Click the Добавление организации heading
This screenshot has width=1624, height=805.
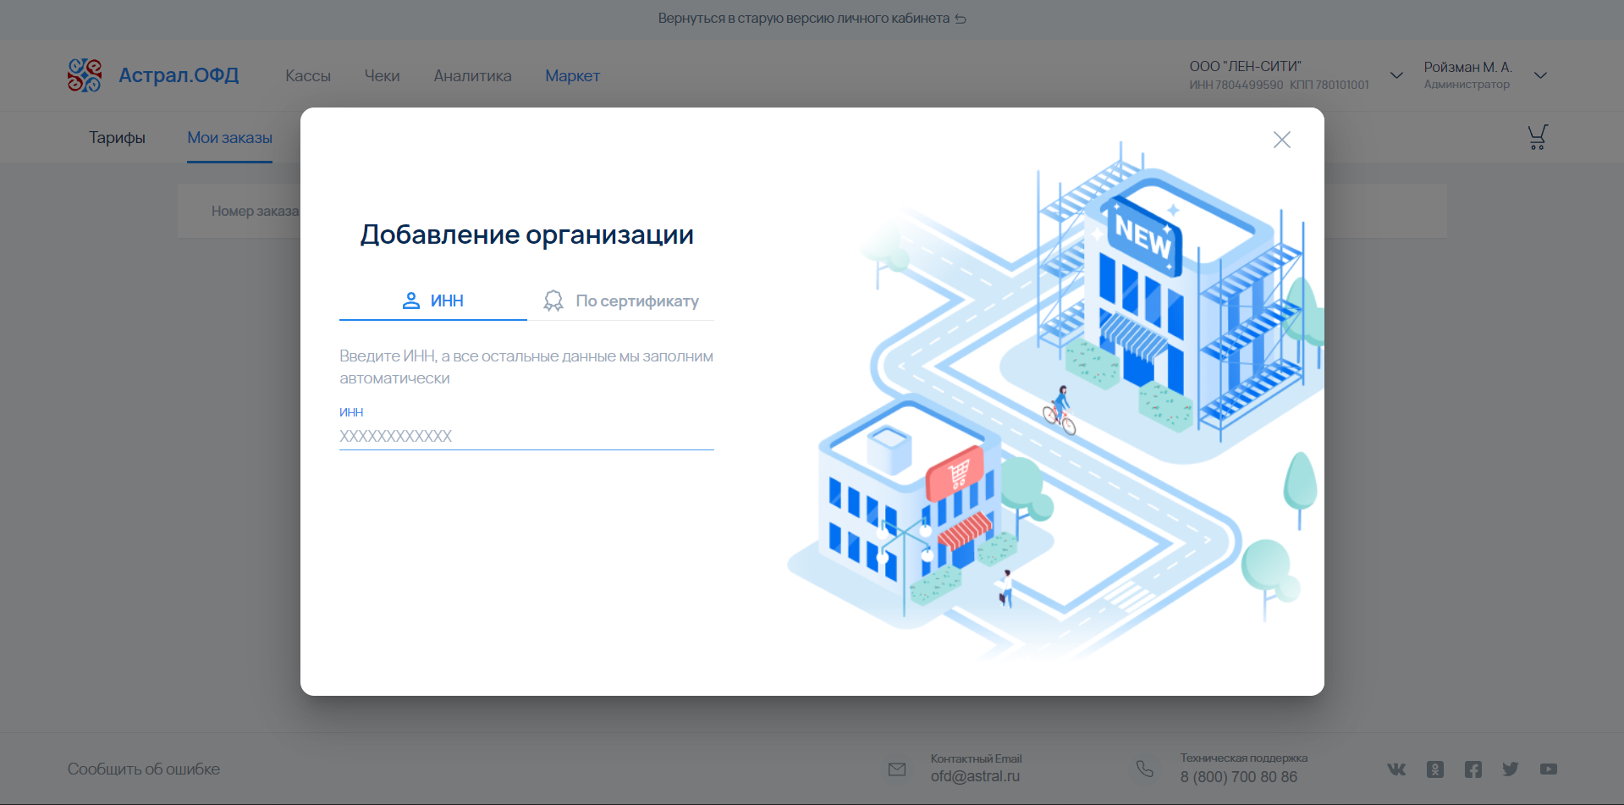pyautogui.click(x=526, y=234)
